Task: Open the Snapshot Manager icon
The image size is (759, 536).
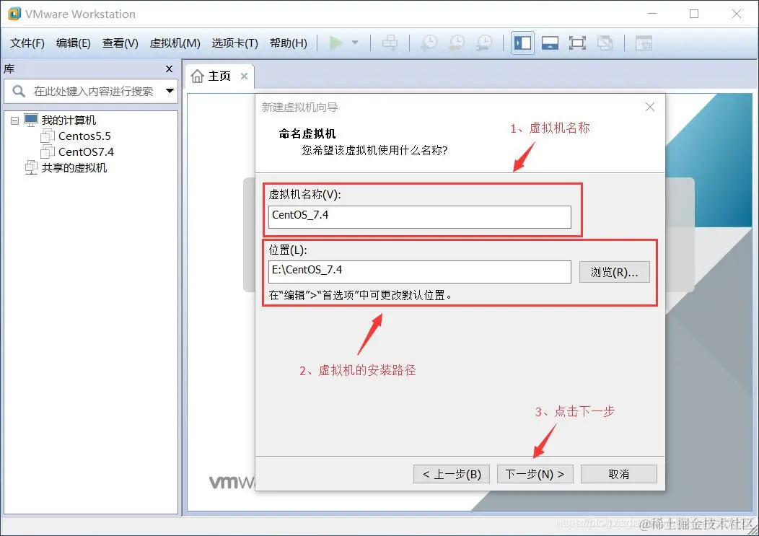Action: [484, 43]
